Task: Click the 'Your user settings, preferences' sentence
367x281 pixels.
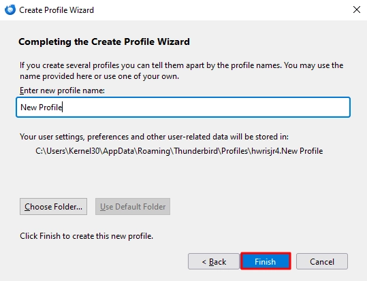Action: click(155, 137)
